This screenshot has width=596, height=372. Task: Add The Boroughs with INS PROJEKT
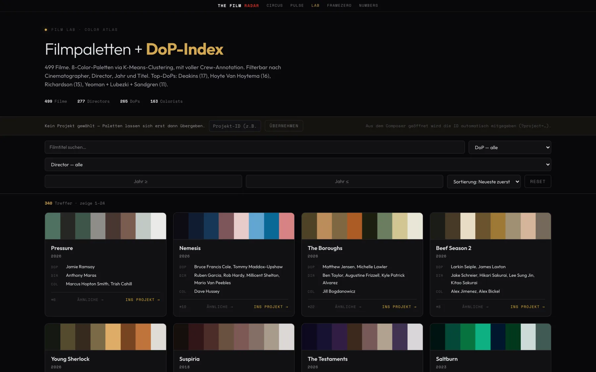click(399, 307)
